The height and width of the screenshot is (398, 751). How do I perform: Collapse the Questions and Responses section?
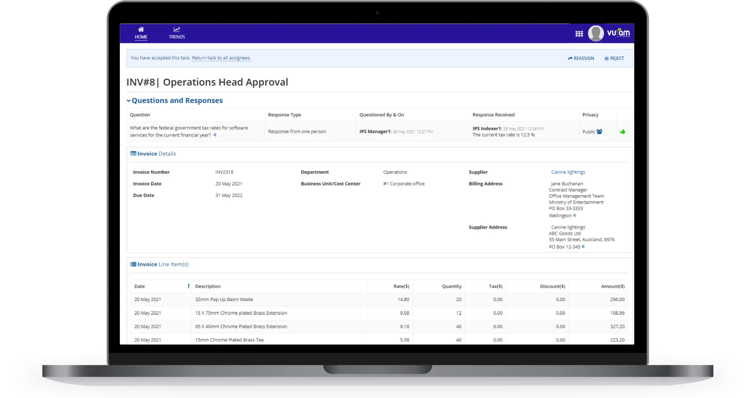click(x=129, y=100)
